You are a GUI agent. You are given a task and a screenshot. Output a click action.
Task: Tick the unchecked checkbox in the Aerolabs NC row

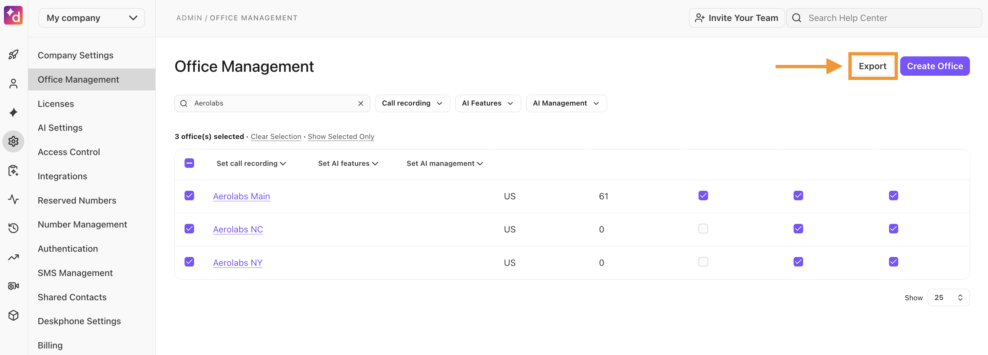click(x=703, y=229)
